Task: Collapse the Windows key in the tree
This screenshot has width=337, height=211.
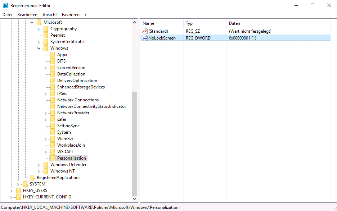Action: [x=39, y=48]
